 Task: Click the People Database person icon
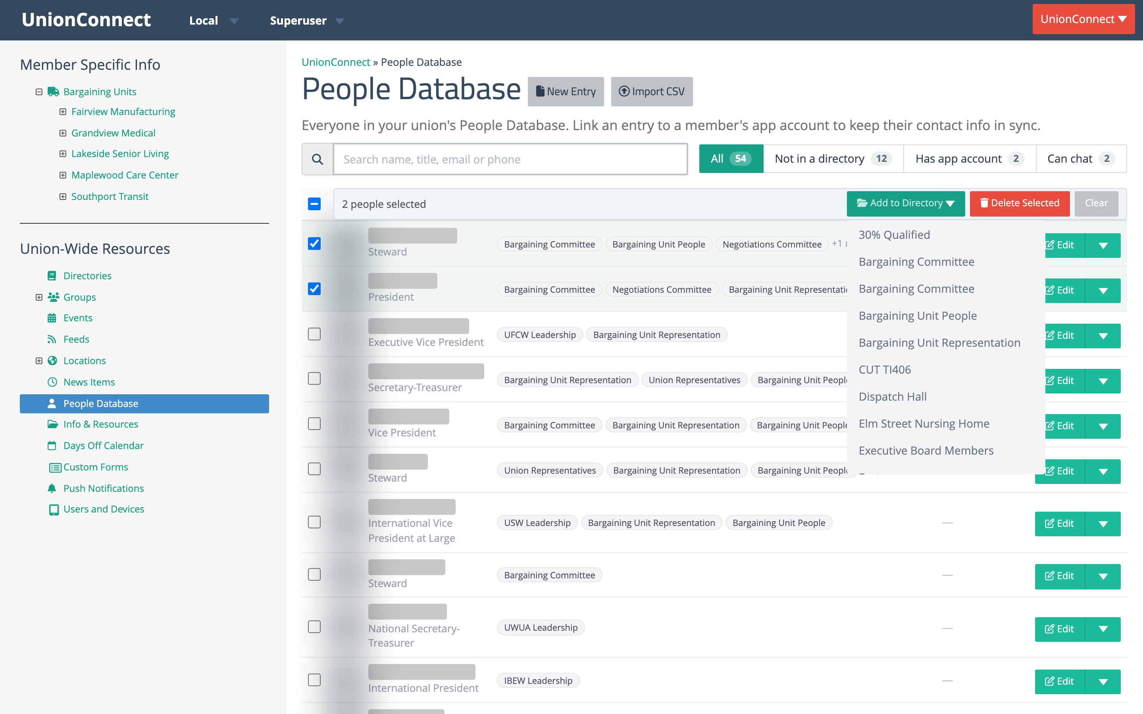click(x=52, y=404)
